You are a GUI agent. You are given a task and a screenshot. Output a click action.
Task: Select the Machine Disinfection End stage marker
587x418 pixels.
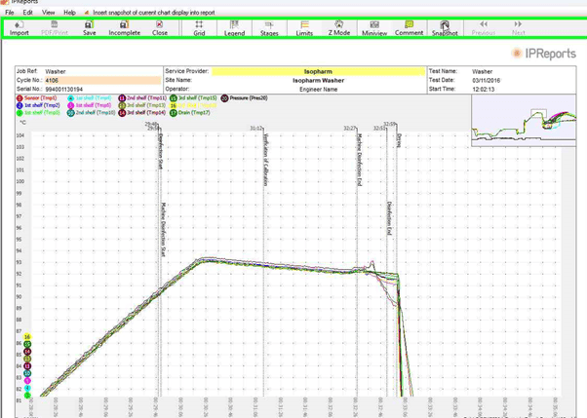click(x=360, y=160)
